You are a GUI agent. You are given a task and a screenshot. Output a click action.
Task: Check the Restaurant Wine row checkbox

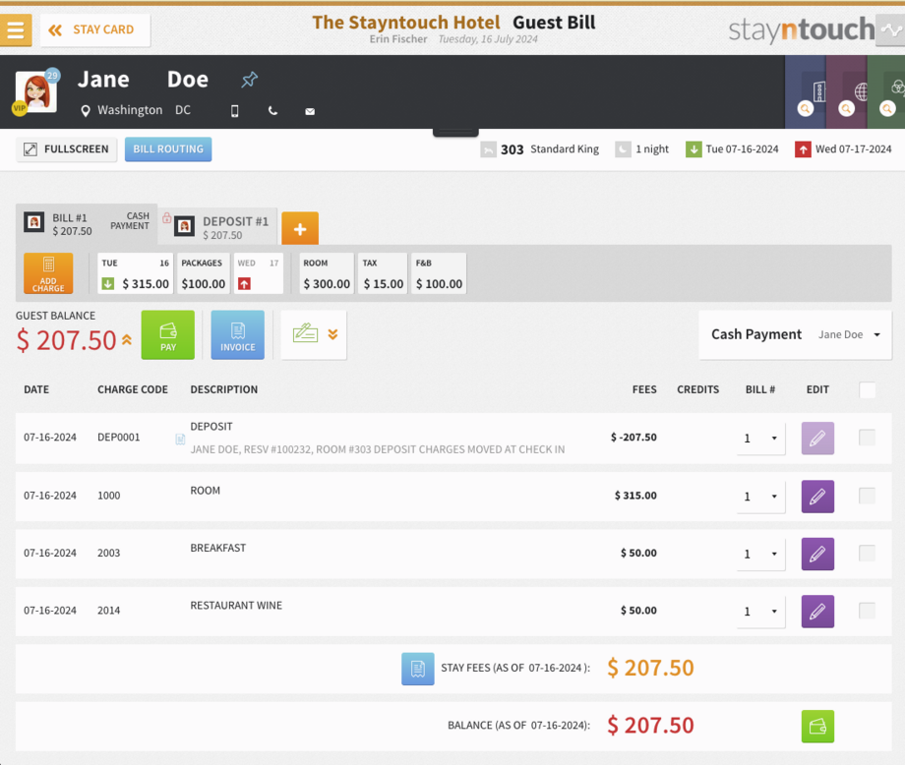click(867, 611)
